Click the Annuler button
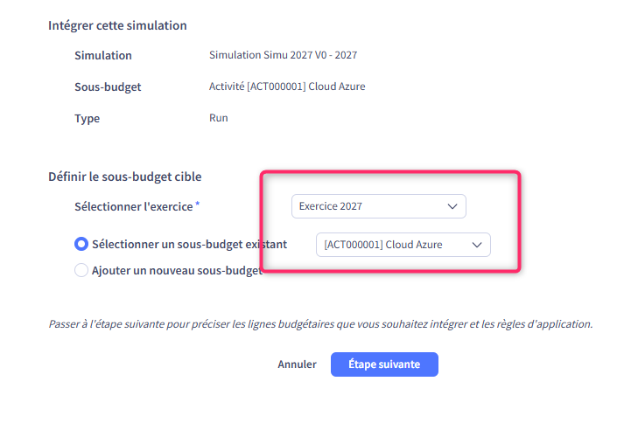This screenshot has height=430, width=631. coord(297,364)
